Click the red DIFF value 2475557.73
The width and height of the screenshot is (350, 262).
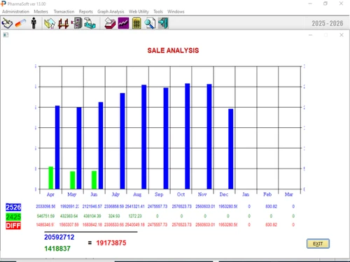157,225
